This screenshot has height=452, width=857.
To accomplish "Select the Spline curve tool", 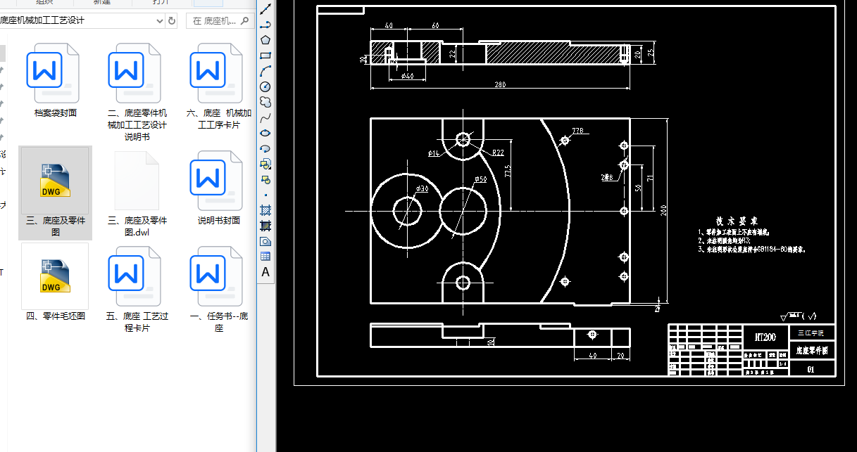I will click(x=265, y=117).
